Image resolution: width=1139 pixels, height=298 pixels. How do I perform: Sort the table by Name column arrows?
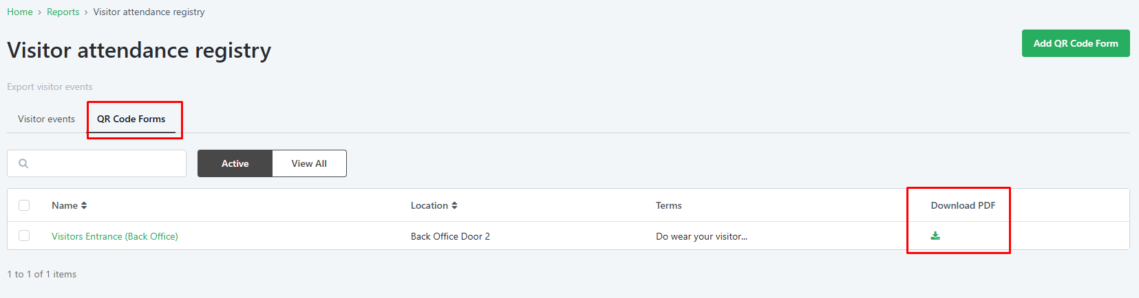(x=84, y=205)
